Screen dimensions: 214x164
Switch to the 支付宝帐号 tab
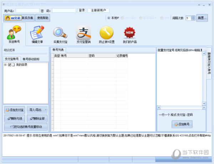[12, 59]
